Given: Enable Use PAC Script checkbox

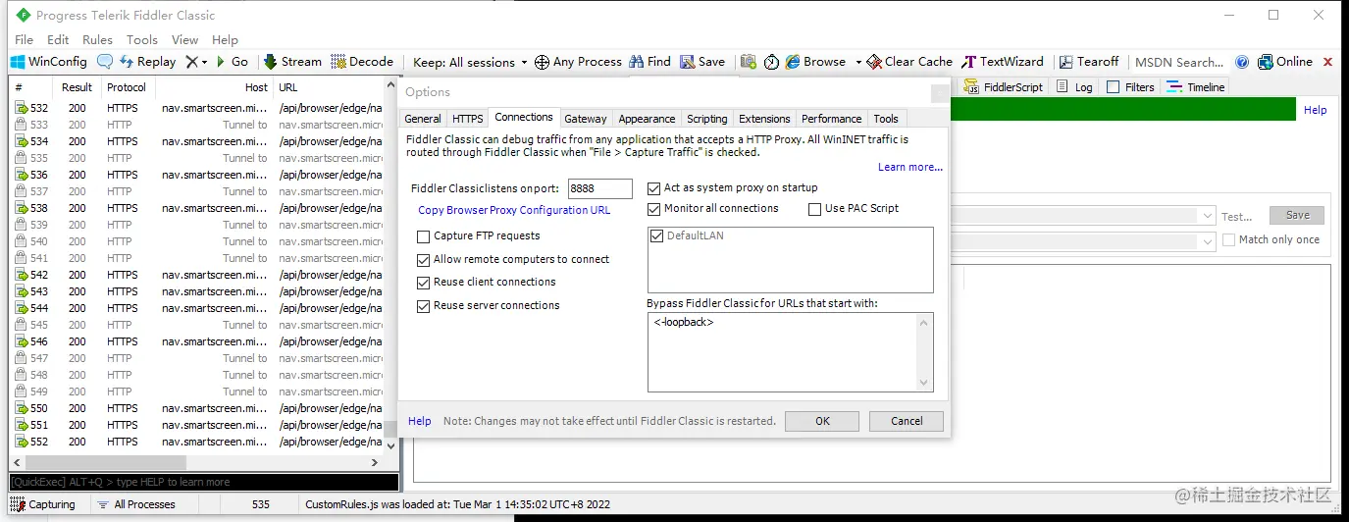Looking at the screenshot, I should point(814,209).
